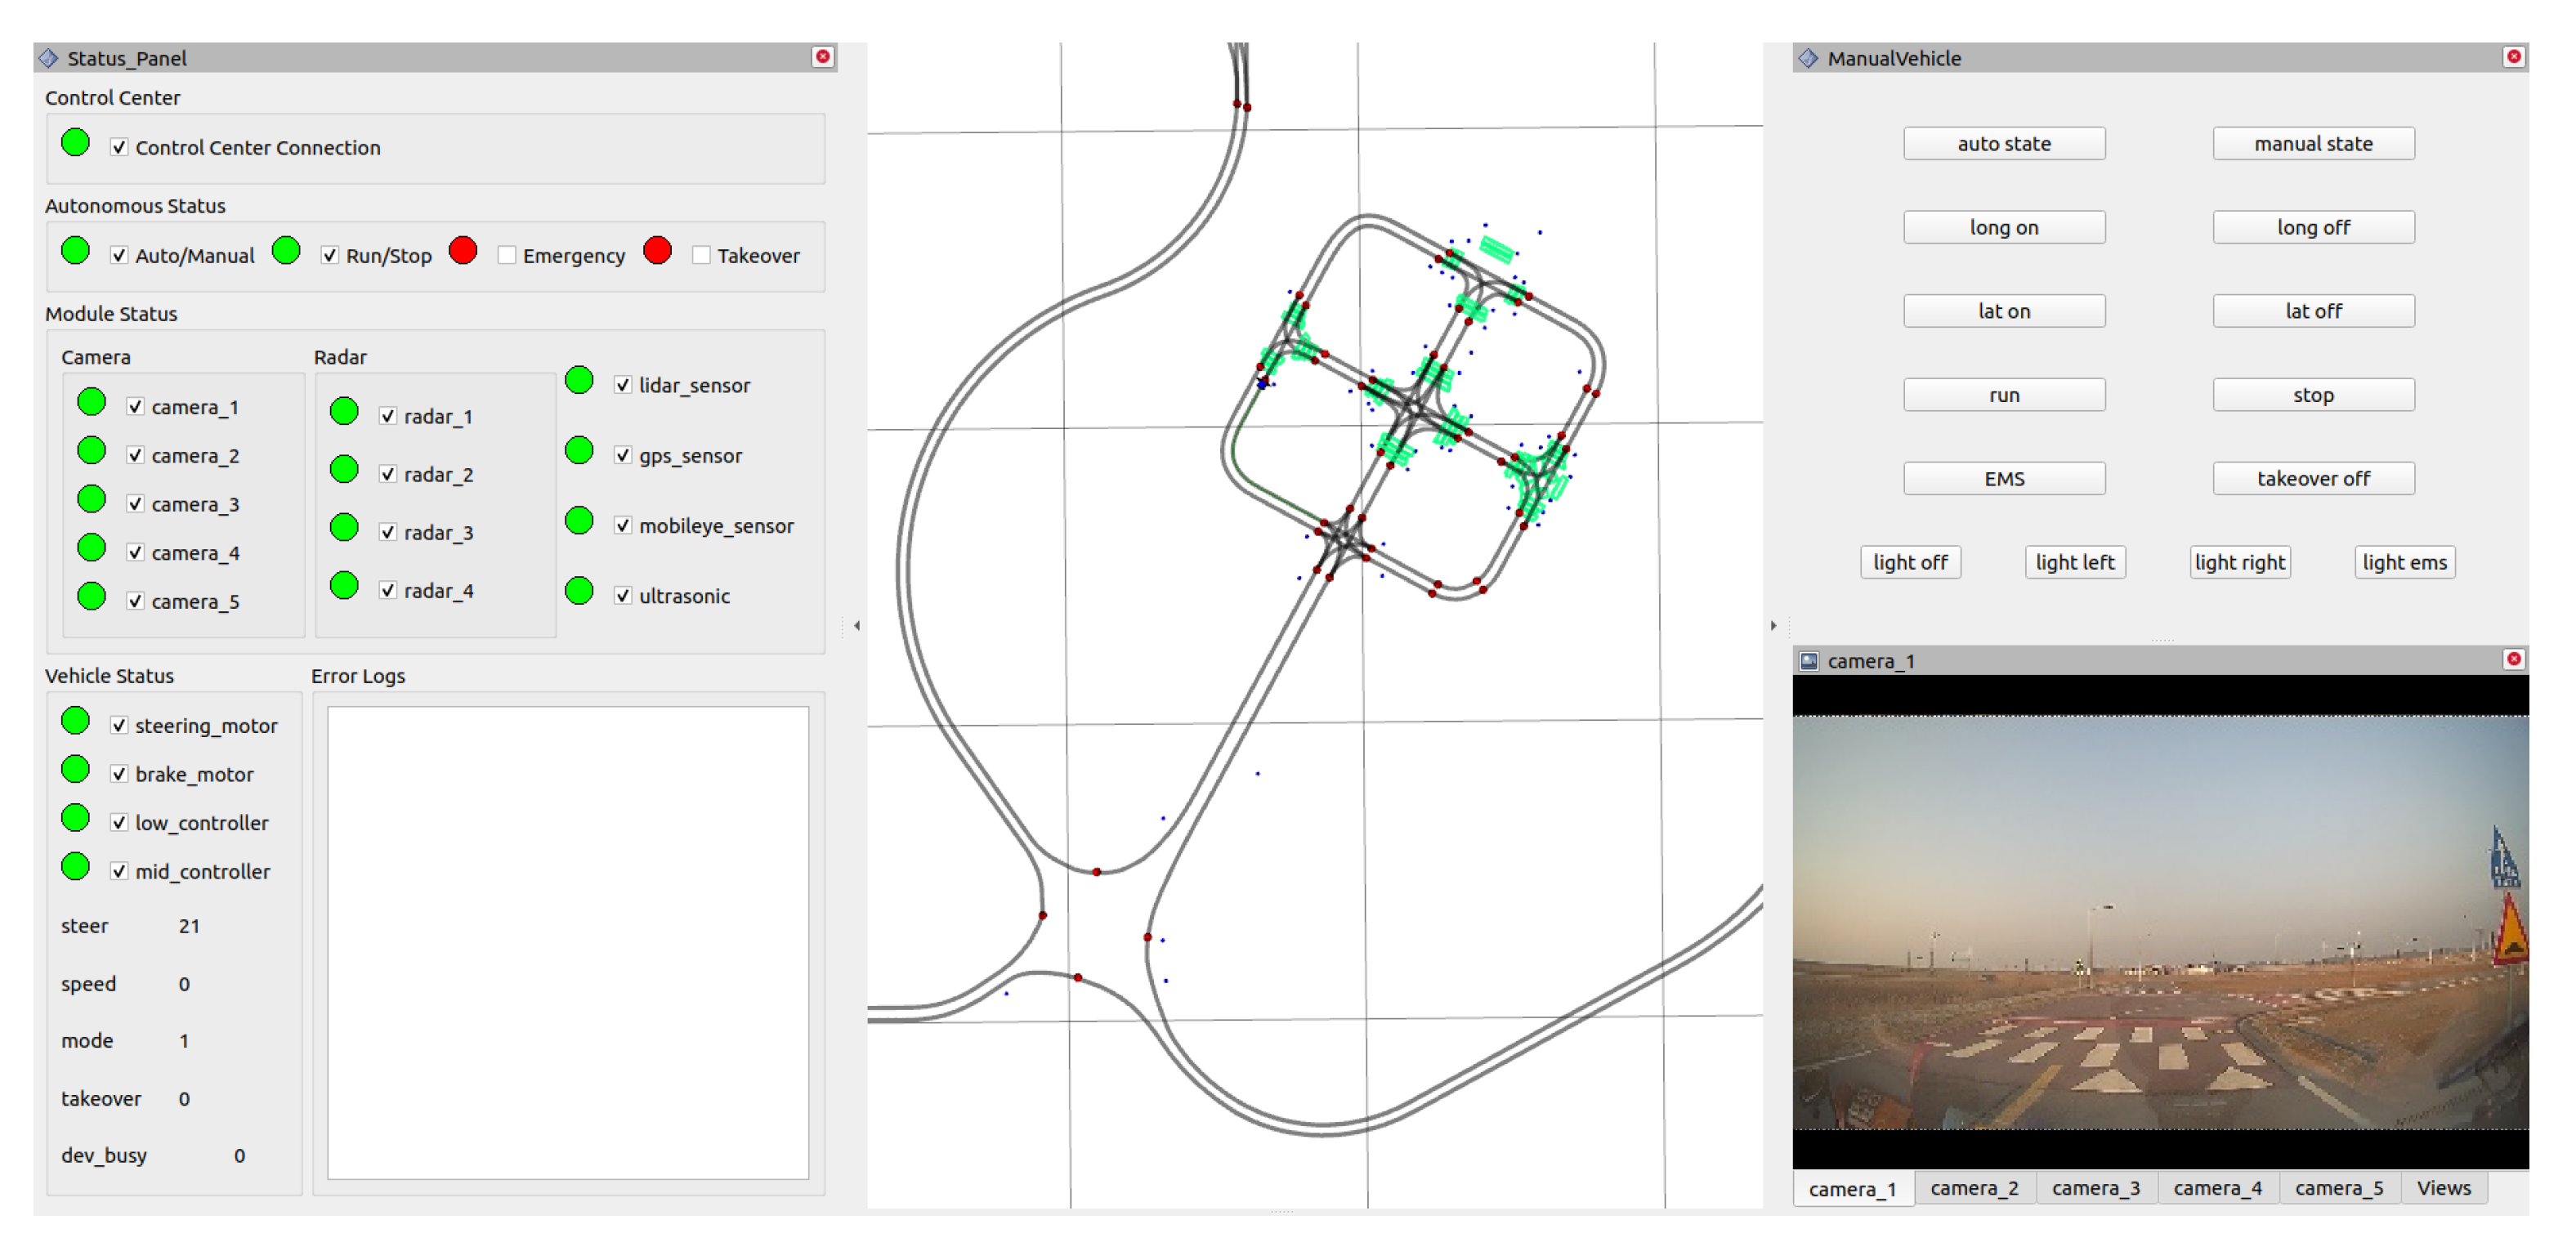Collapse left panel using splitter arrow
This screenshot has width=2576, height=1247.
pos(857,626)
